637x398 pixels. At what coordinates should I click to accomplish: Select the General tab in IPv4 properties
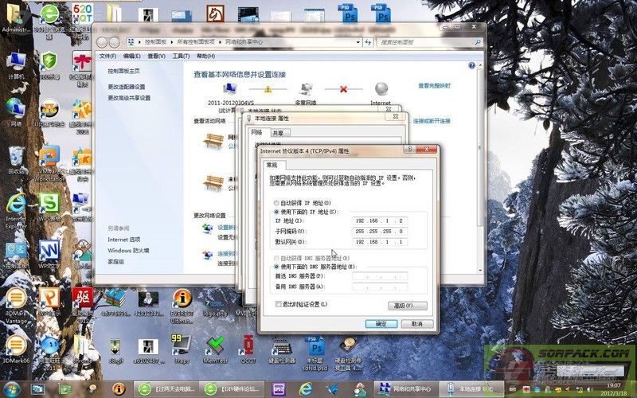pos(272,165)
